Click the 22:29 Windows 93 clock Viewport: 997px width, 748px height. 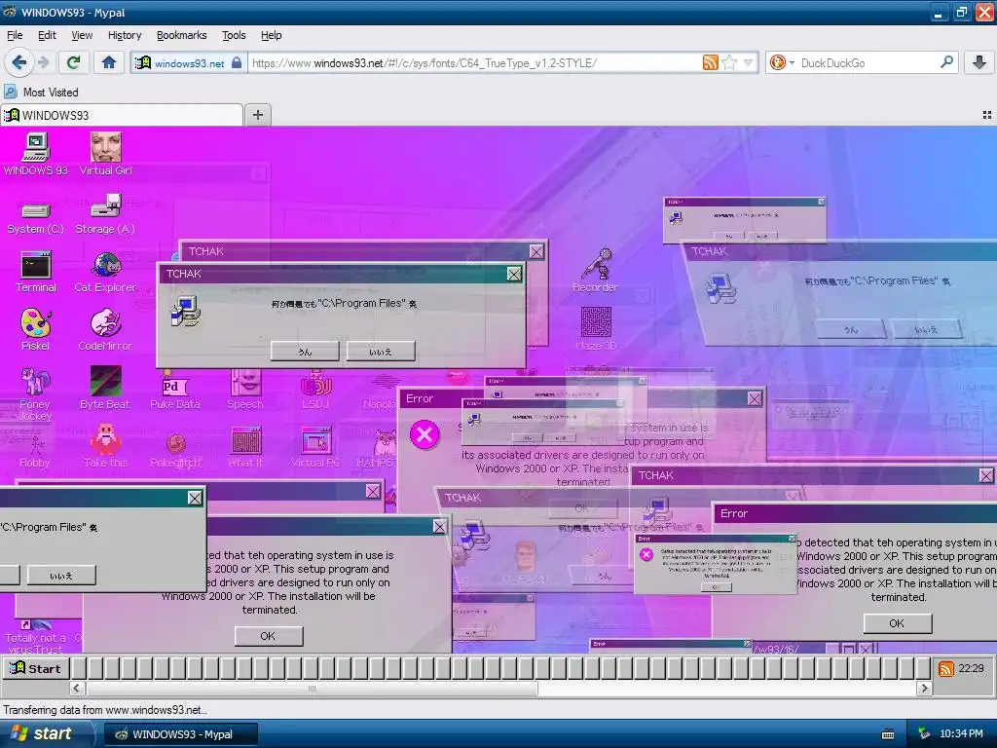(x=971, y=668)
